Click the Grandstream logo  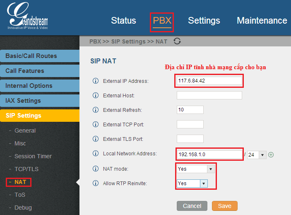(27, 16)
